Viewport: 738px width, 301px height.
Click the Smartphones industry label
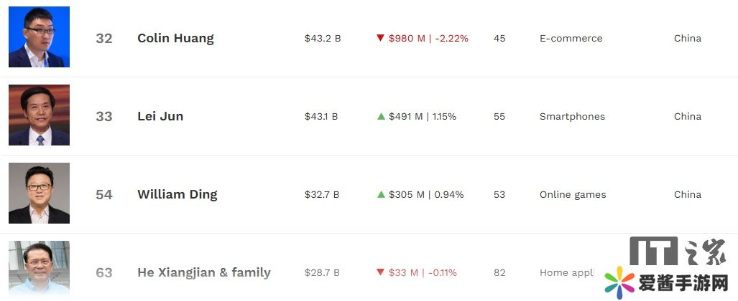tap(572, 116)
